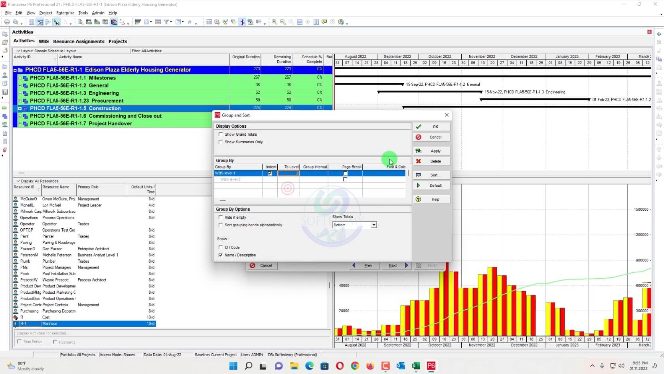The height and width of the screenshot is (374, 664).
Task: Zoom in the Gantt timescale
Action: [274, 22]
